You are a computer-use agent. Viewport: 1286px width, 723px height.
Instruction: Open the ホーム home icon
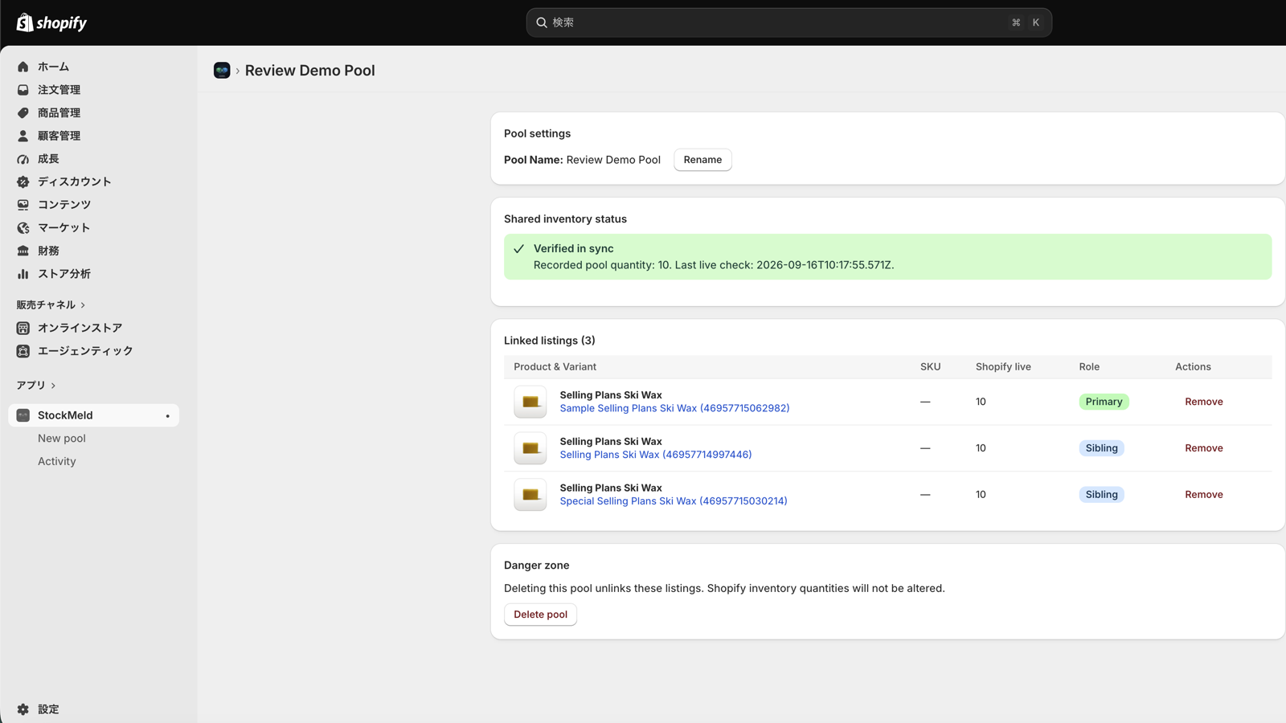click(23, 67)
